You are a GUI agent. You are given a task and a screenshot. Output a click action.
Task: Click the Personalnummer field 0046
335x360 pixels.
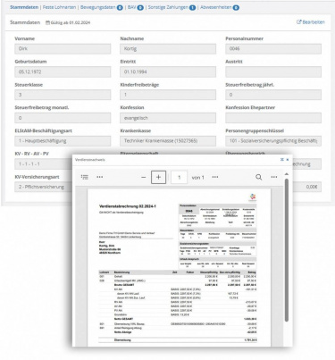[273, 49]
